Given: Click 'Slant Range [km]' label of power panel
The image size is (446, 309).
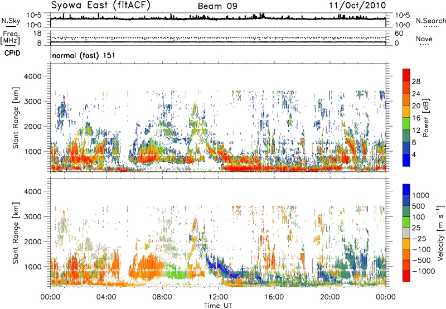Looking at the screenshot, I should 16,118.
